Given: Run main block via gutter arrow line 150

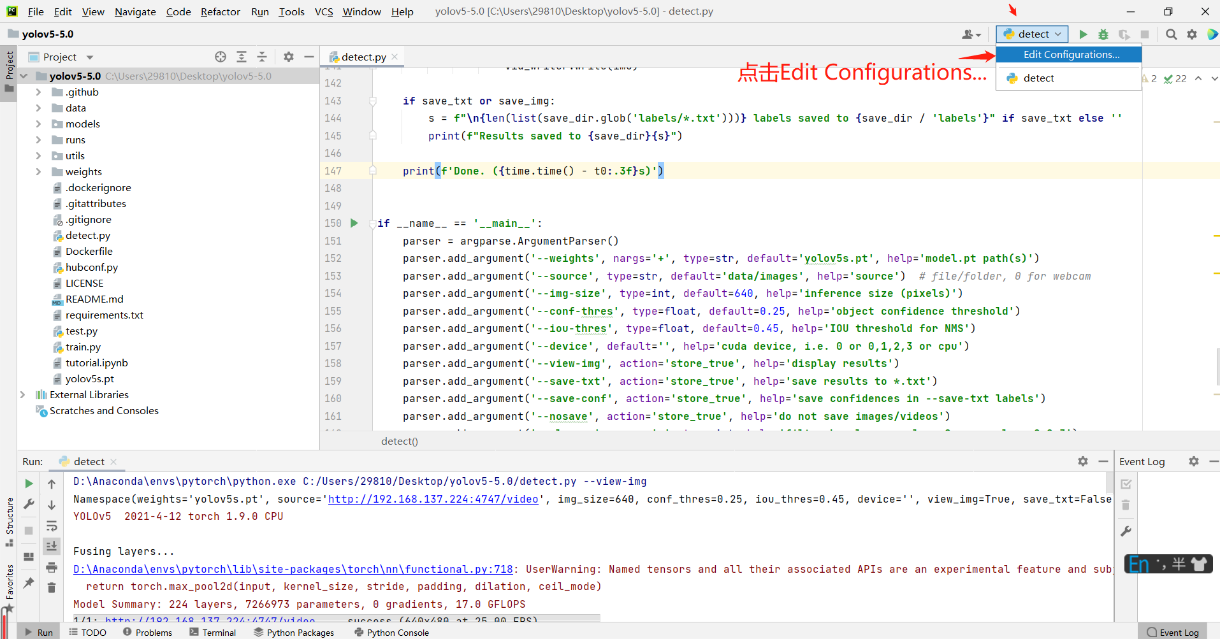Looking at the screenshot, I should [354, 223].
